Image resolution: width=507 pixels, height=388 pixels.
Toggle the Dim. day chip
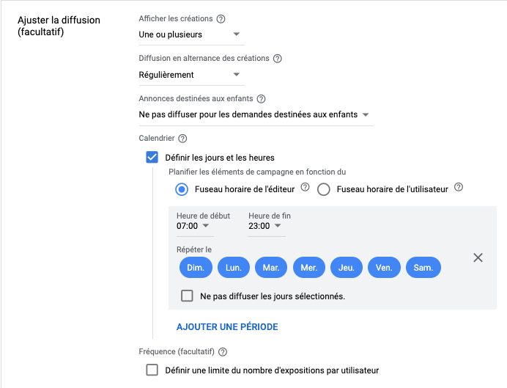[x=196, y=268]
